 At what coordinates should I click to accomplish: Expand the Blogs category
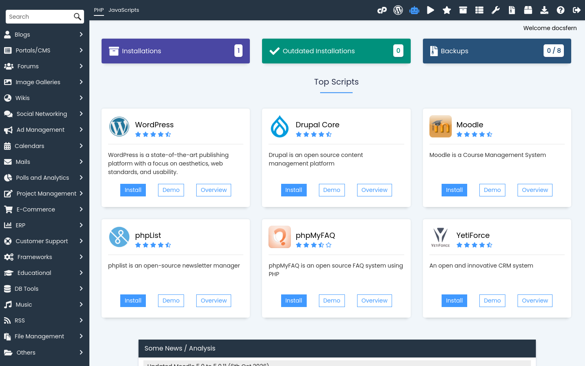coord(81,35)
